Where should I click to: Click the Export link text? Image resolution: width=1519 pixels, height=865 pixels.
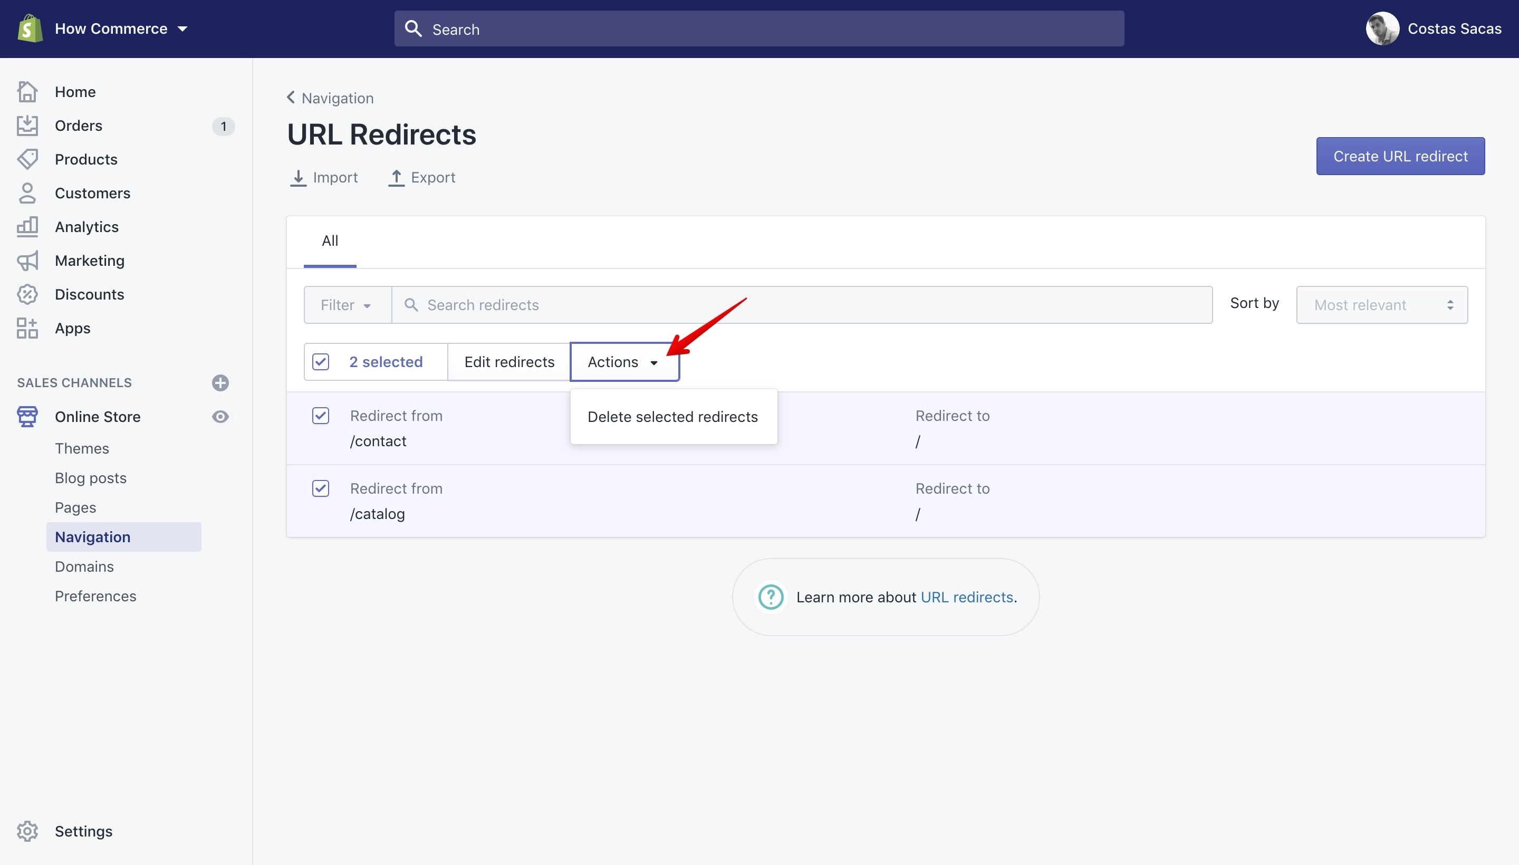pos(433,177)
